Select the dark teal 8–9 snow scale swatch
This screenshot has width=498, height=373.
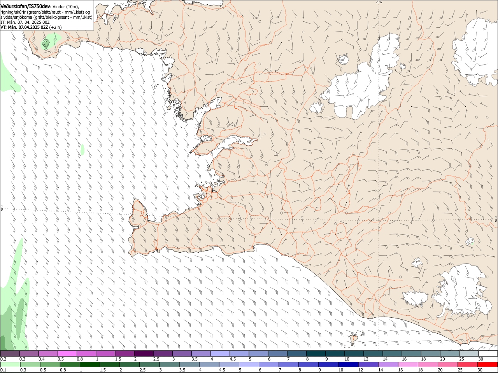tap(316, 354)
